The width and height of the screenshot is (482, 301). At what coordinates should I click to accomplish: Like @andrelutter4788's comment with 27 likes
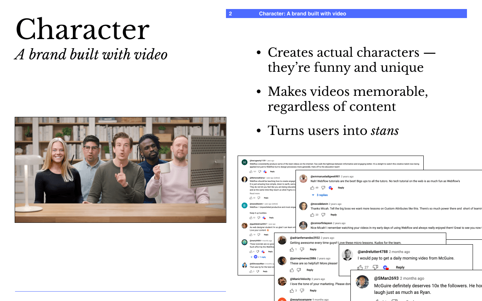point(361,268)
